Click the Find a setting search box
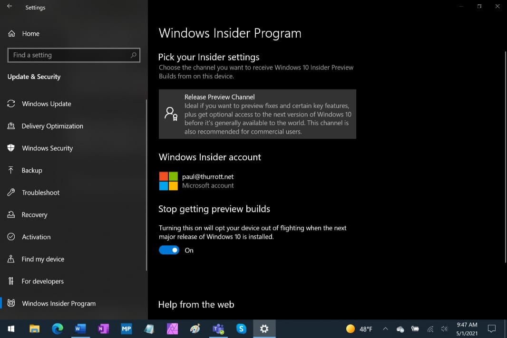 coord(69,55)
